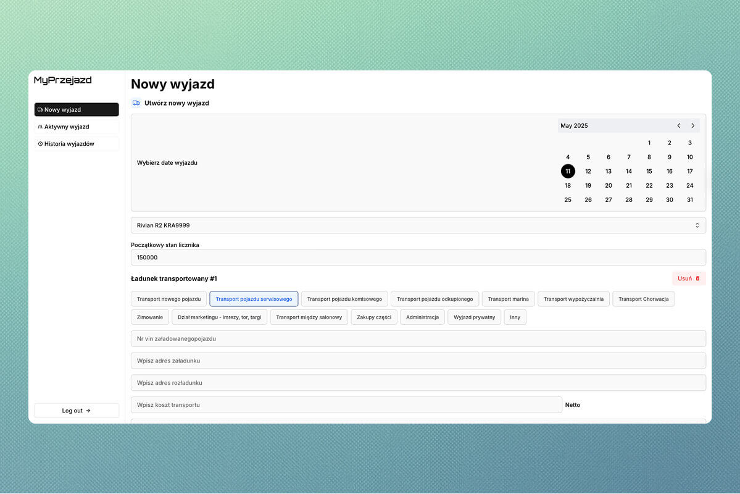Click the Wybierz date wyjazdu label
The height and width of the screenshot is (494, 740).
[x=167, y=162]
